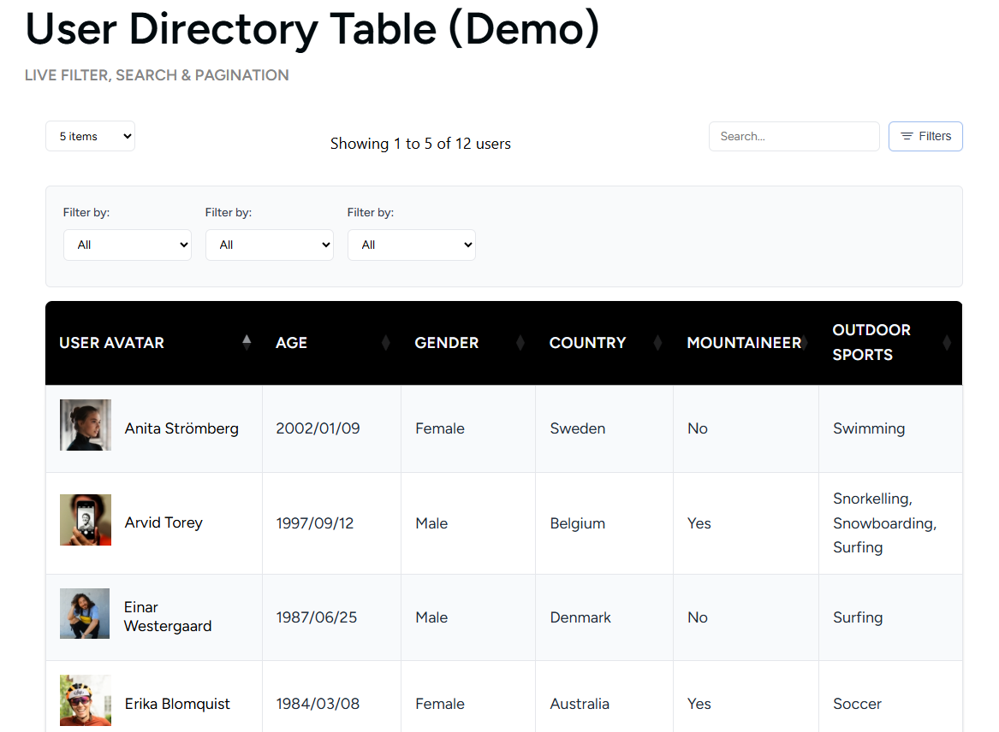Sort by the Gender column sort arrow
Screen dimensions: 999x732
520,342
